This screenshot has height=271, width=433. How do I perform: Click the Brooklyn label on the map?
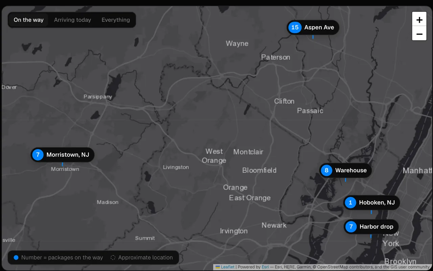tap(400, 262)
